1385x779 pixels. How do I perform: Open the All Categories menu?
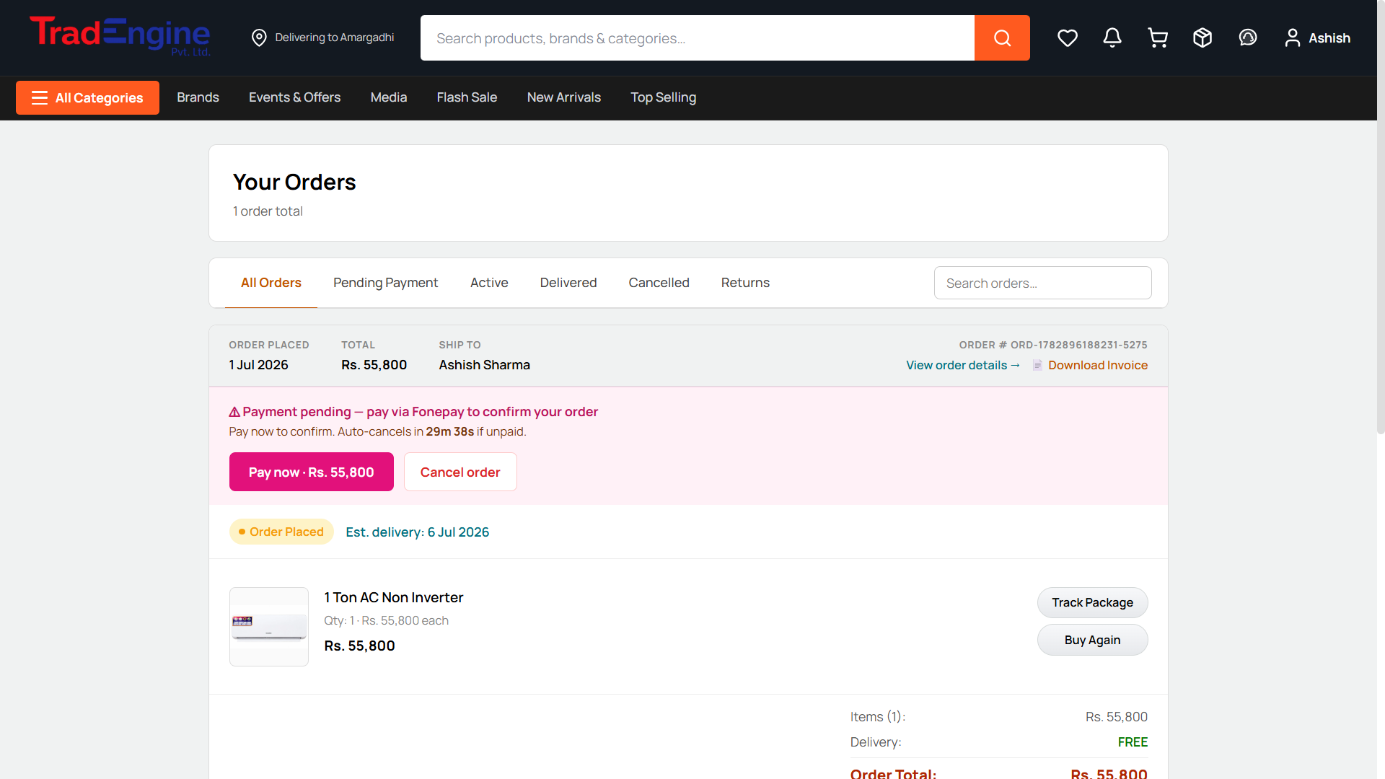[x=87, y=97]
